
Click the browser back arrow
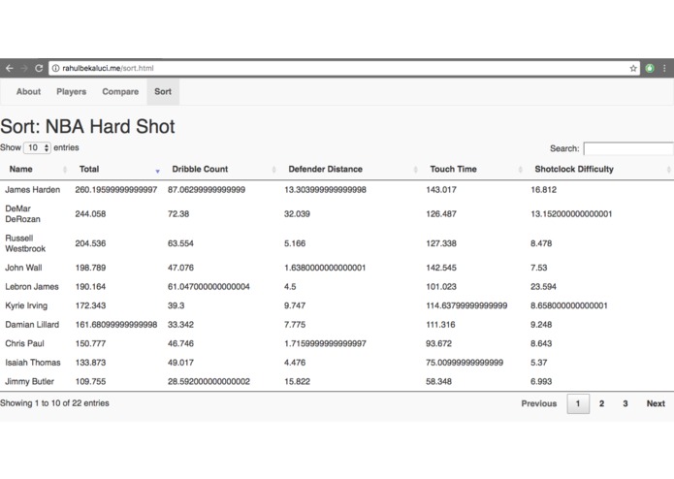click(10, 68)
